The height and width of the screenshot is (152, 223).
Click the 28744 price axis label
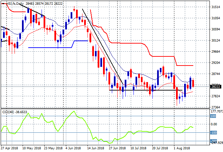click(216, 74)
